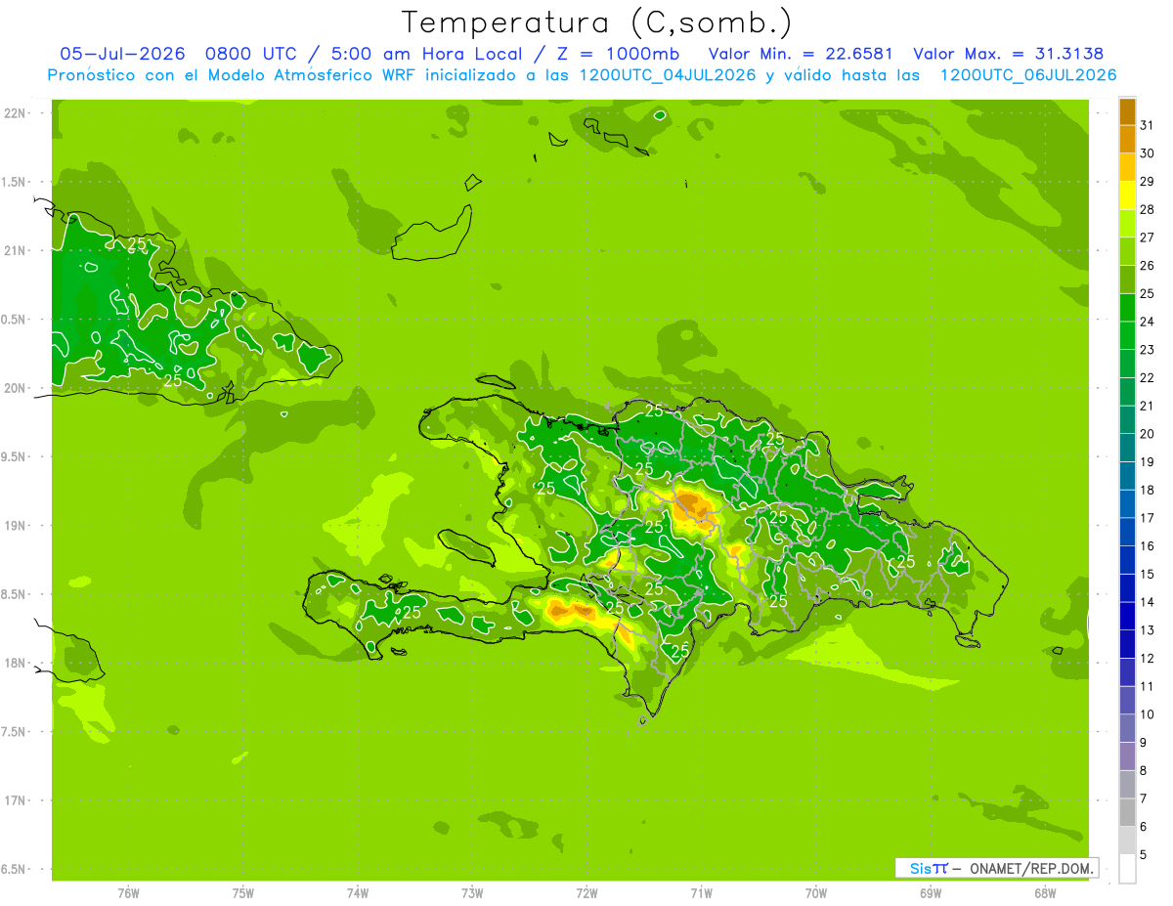Click the SisTT - ONAMET/REP.DOM. label

pos(995,868)
